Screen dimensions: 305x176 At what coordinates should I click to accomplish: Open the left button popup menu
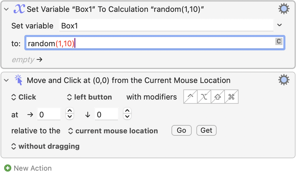coord(89,97)
